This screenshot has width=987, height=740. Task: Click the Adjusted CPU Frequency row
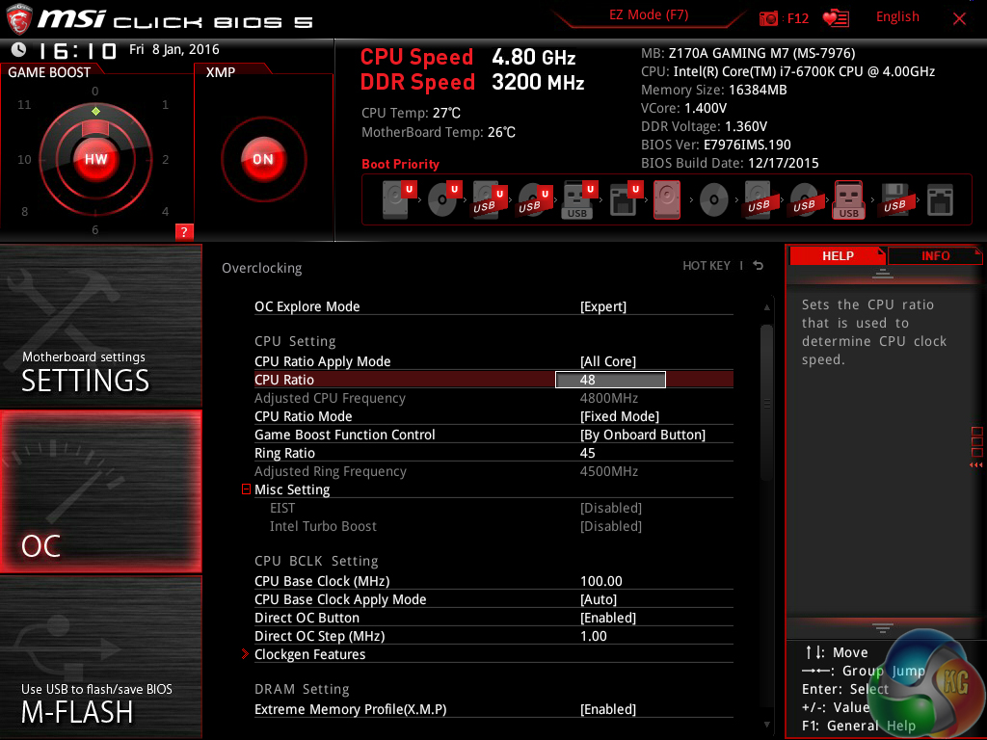[x=493, y=398]
